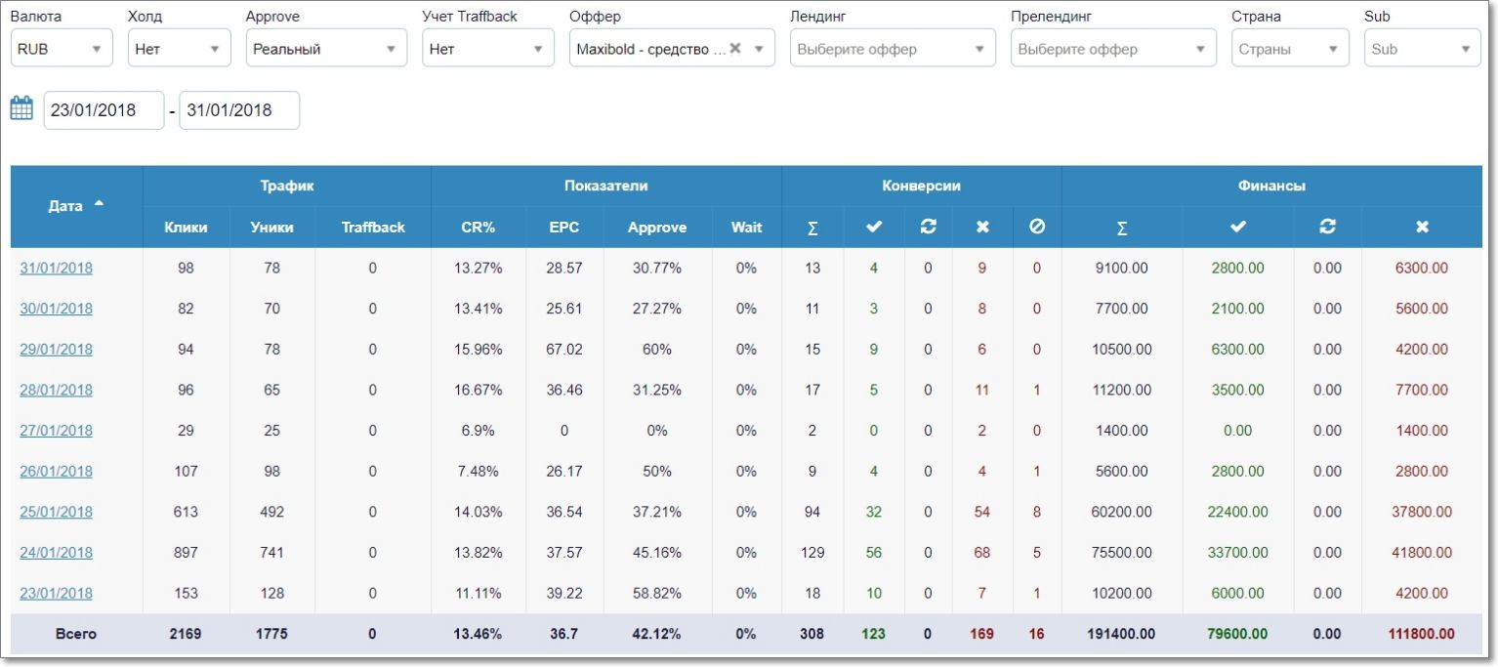Open the 25/01/2018 date row link
The width and height of the screenshot is (1498, 667).
[56, 512]
